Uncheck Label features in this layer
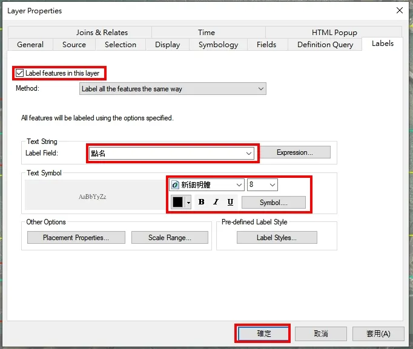 [20, 73]
